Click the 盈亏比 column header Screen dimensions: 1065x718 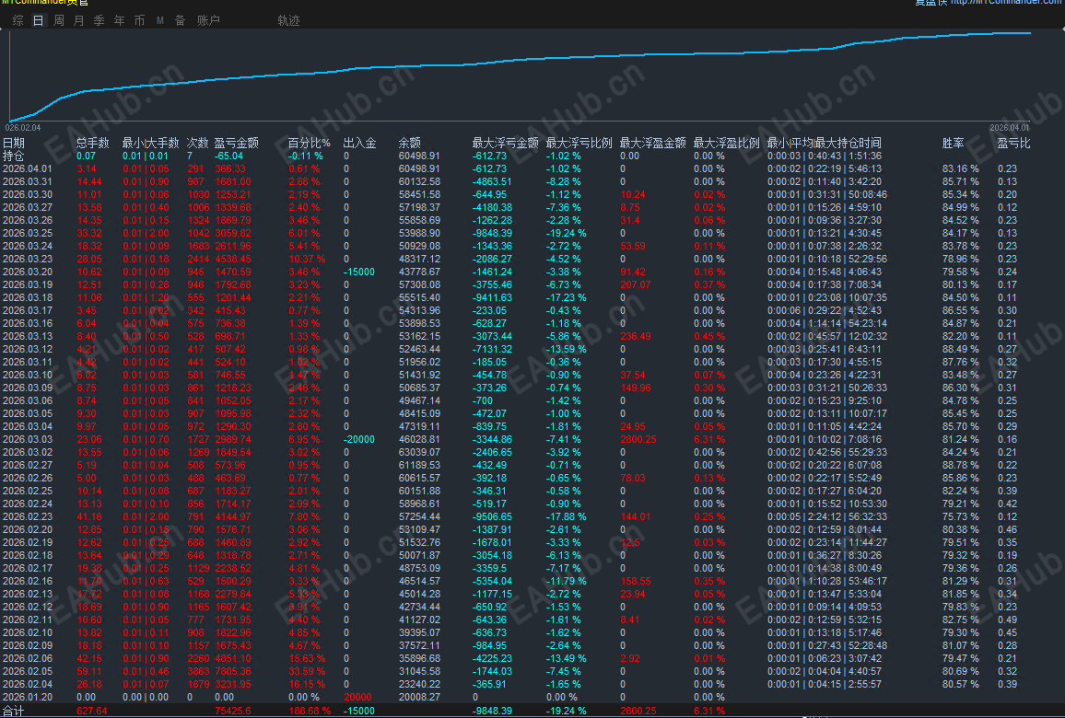(x=1013, y=143)
